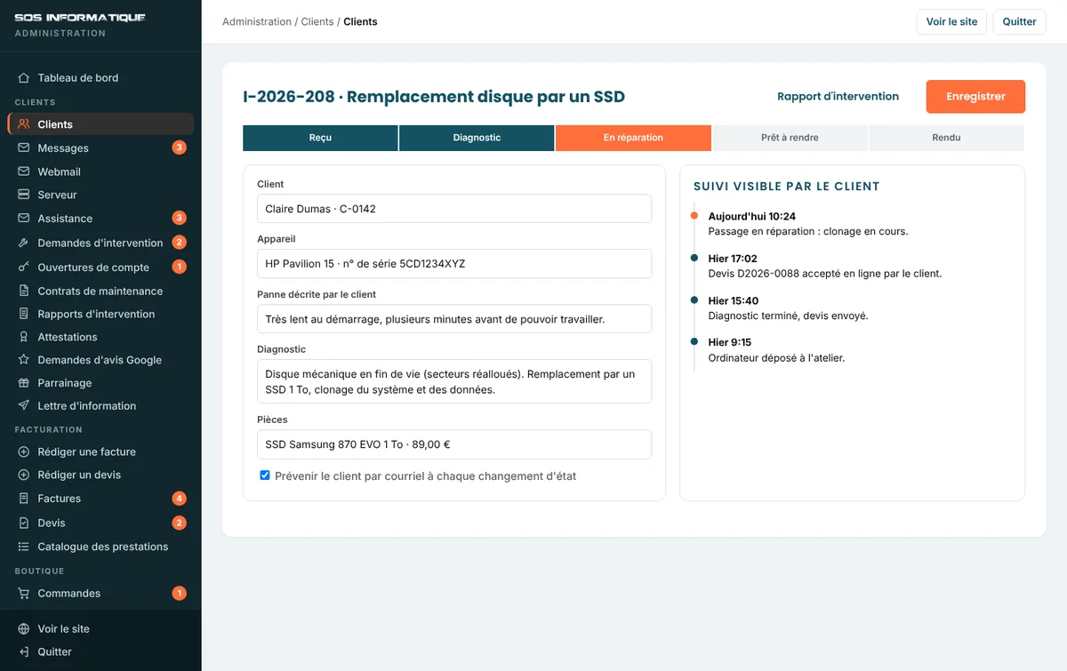Viewport: 1067px width, 671px height.
Task: Open the Tableau de bord home icon
Action: [x=24, y=78]
